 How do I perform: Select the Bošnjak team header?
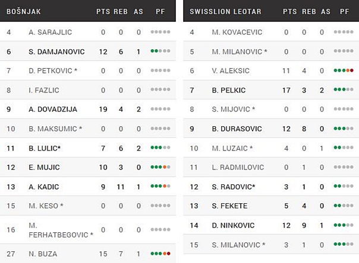[x=23, y=11]
